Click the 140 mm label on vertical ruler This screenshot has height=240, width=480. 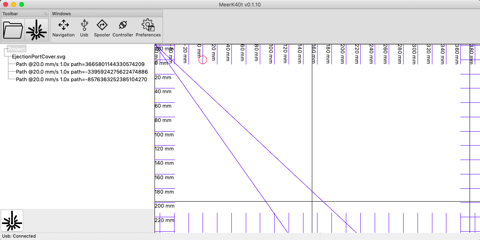(x=165, y=163)
